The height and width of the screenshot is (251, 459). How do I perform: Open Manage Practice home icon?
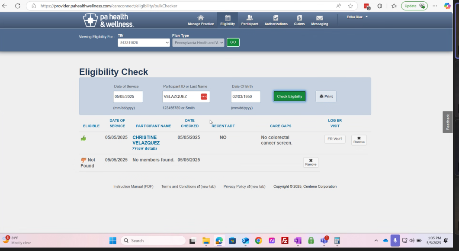tap(201, 20)
